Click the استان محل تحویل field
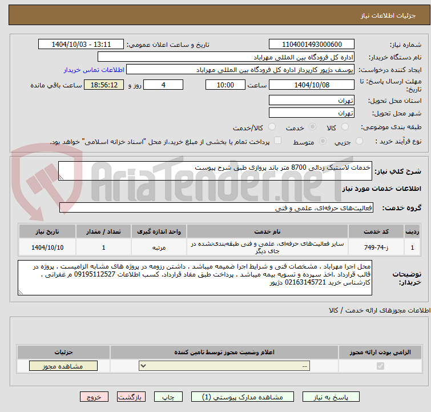431x412 pixels. pyautogui.click(x=312, y=100)
